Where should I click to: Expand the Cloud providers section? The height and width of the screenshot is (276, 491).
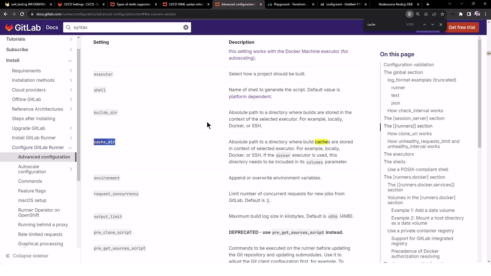coord(71,90)
